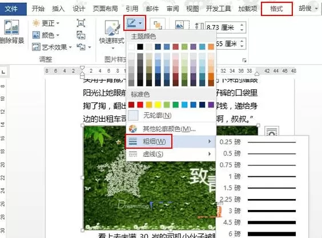Click the compress pictures icon
Screen dimensions: 322x238
(x=81, y=23)
